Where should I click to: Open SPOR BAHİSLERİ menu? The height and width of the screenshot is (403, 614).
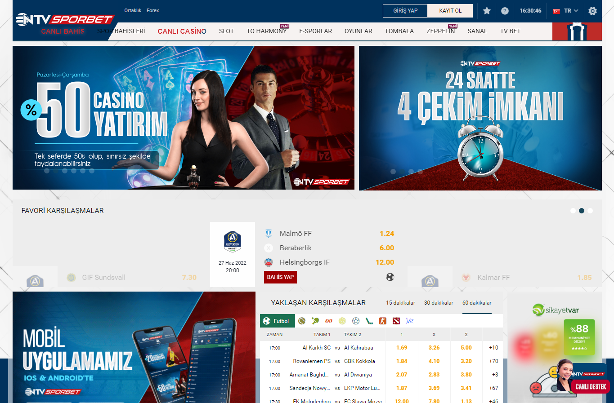121,31
